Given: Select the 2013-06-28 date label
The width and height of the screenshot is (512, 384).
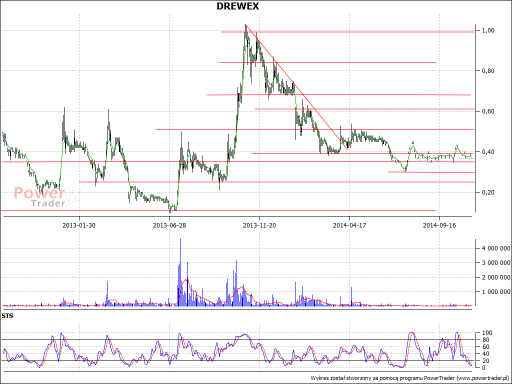Looking at the screenshot, I should [x=169, y=225].
